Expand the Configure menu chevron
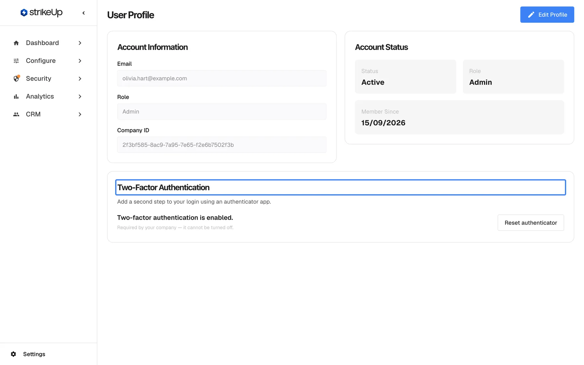The width and height of the screenshot is (584, 365). [x=80, y=61]
